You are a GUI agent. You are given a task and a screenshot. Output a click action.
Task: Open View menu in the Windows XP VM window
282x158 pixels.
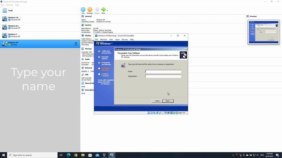click(111, 39)
